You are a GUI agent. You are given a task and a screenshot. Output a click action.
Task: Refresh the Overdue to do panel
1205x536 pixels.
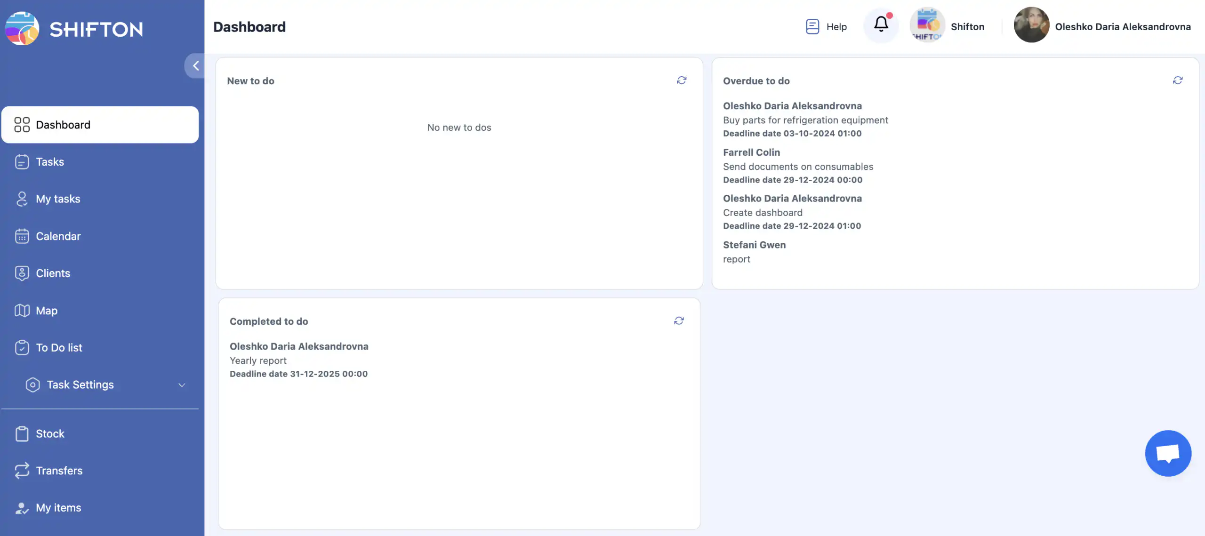tap(1177, 80)
